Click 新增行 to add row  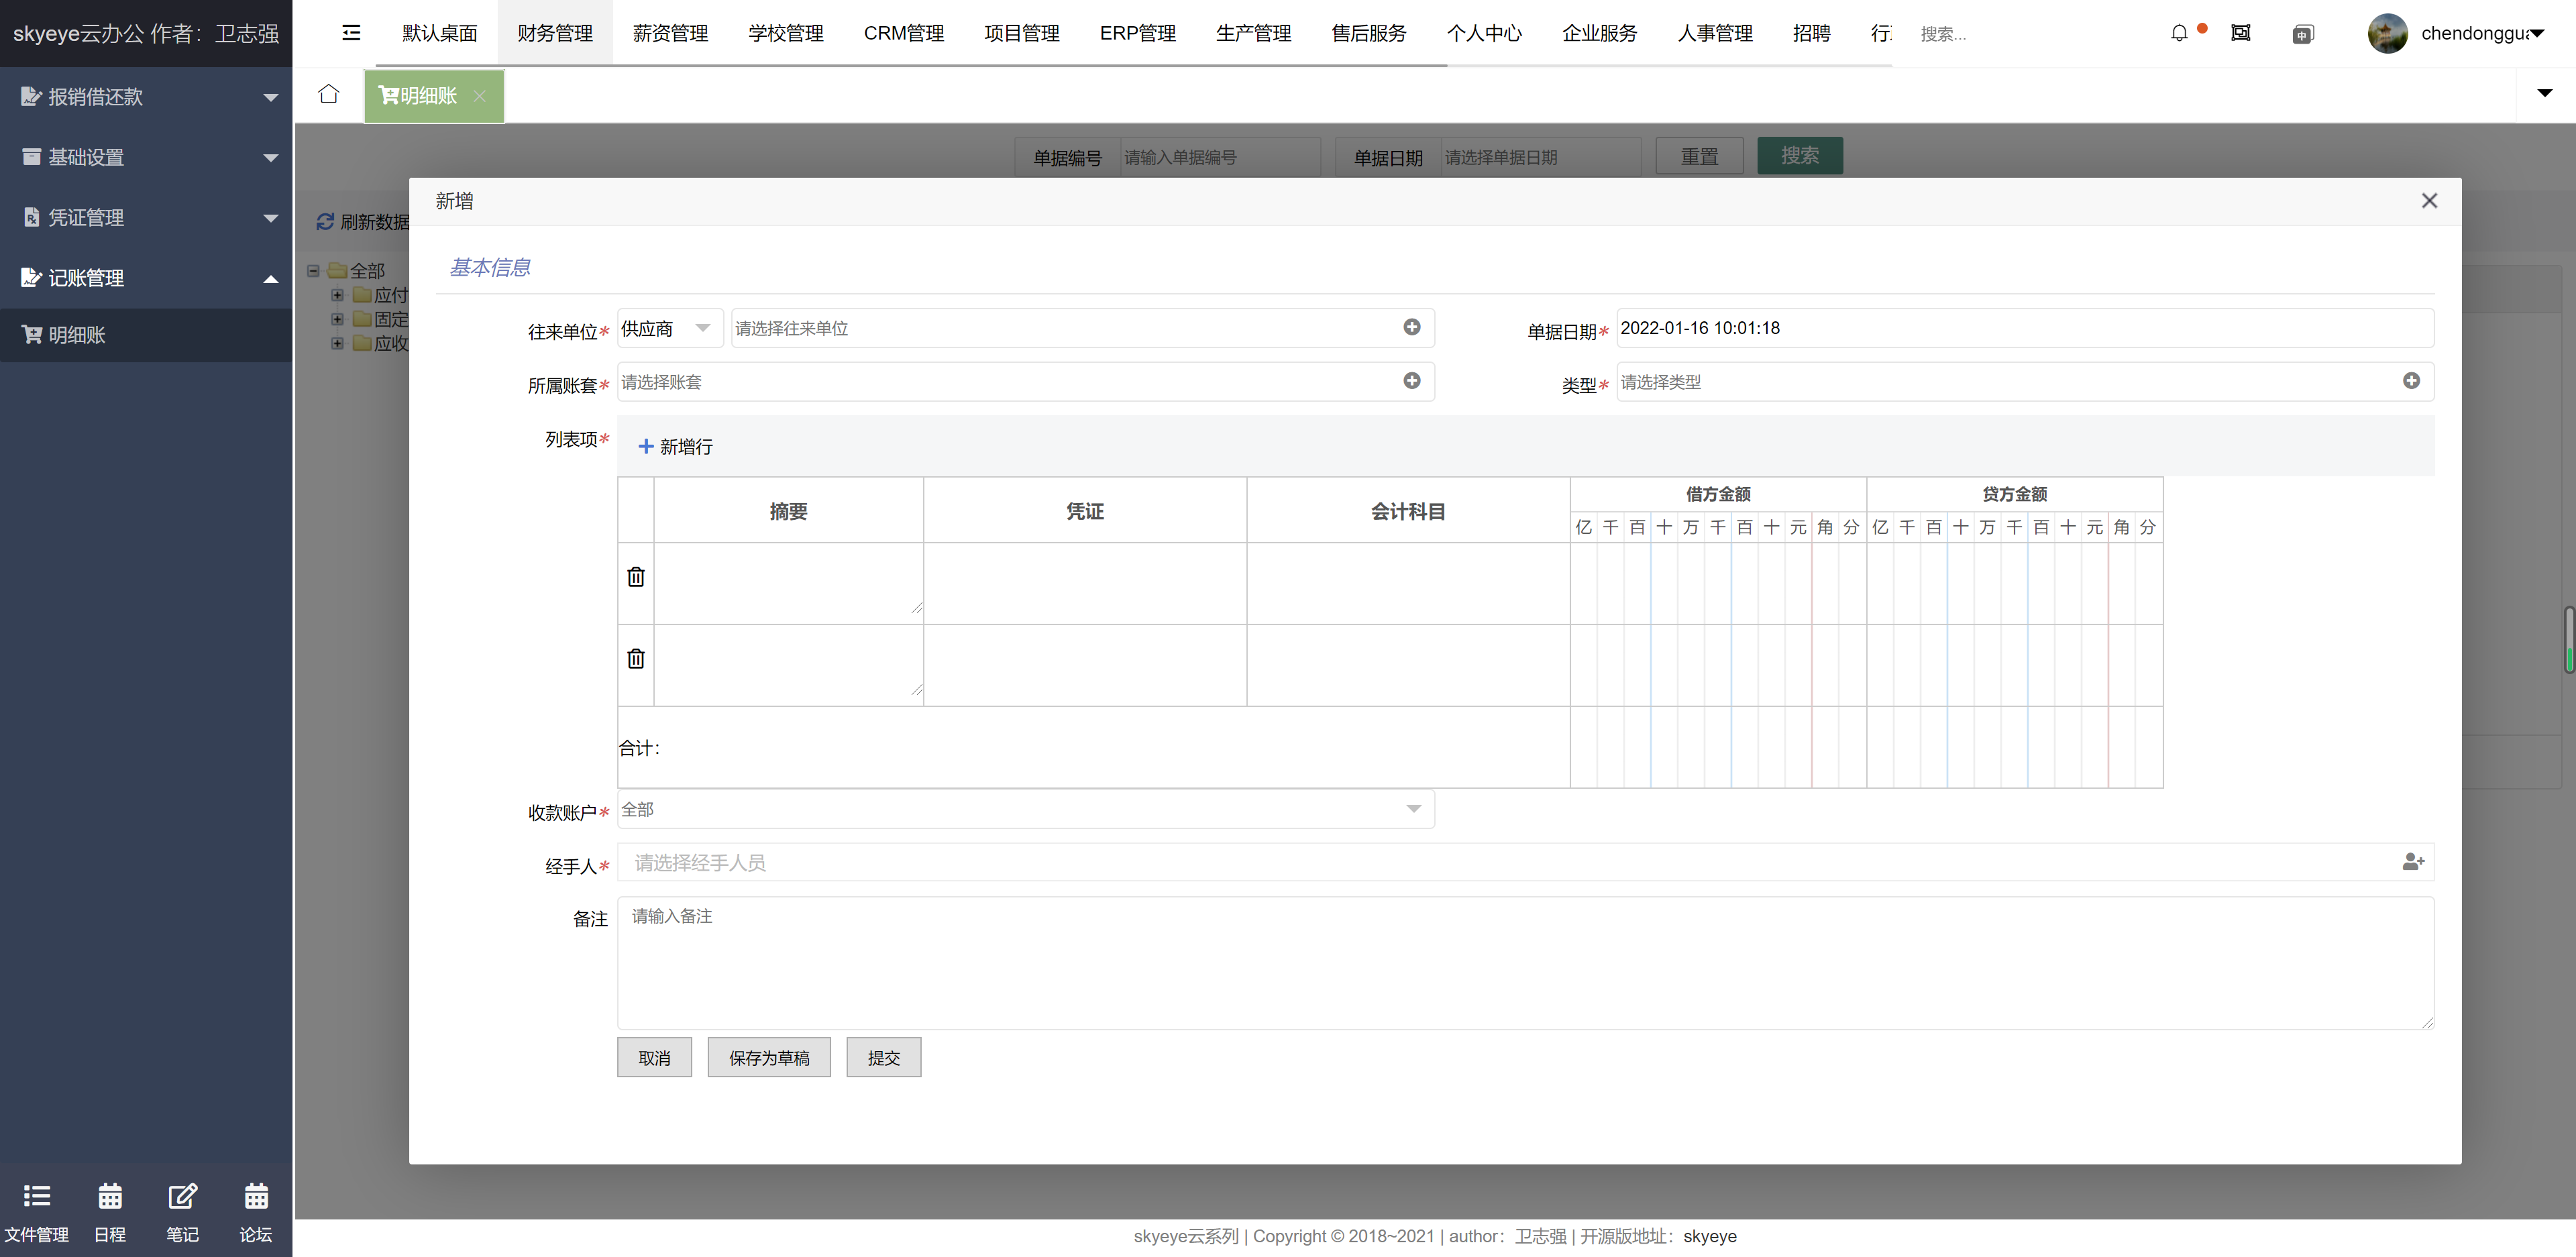[x=676, y=447]
